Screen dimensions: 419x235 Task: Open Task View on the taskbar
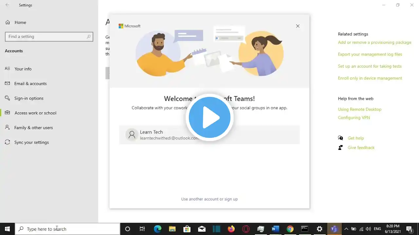point(142,229)
